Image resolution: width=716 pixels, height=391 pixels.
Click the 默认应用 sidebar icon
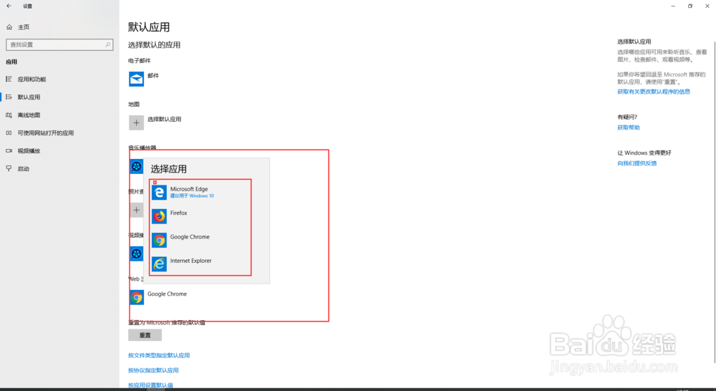(x=9, y=97)
